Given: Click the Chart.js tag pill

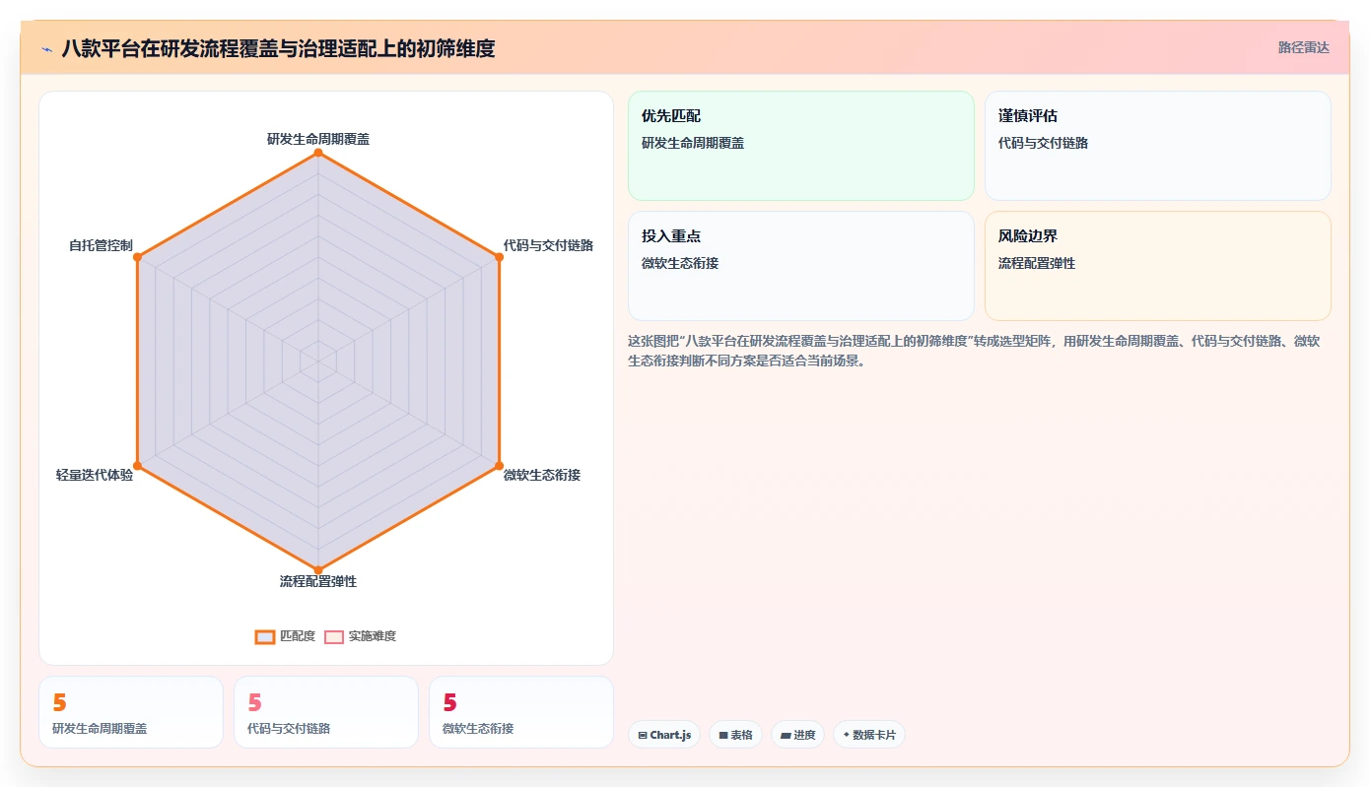Looking at the screenshot, I should [664, 735].
